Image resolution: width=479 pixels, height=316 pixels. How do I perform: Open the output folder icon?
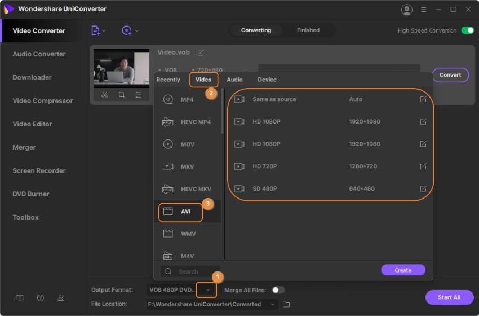click(286, 304)
